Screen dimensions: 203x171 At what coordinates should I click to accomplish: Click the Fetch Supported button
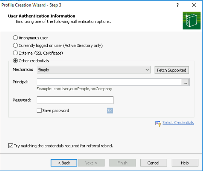172,70
